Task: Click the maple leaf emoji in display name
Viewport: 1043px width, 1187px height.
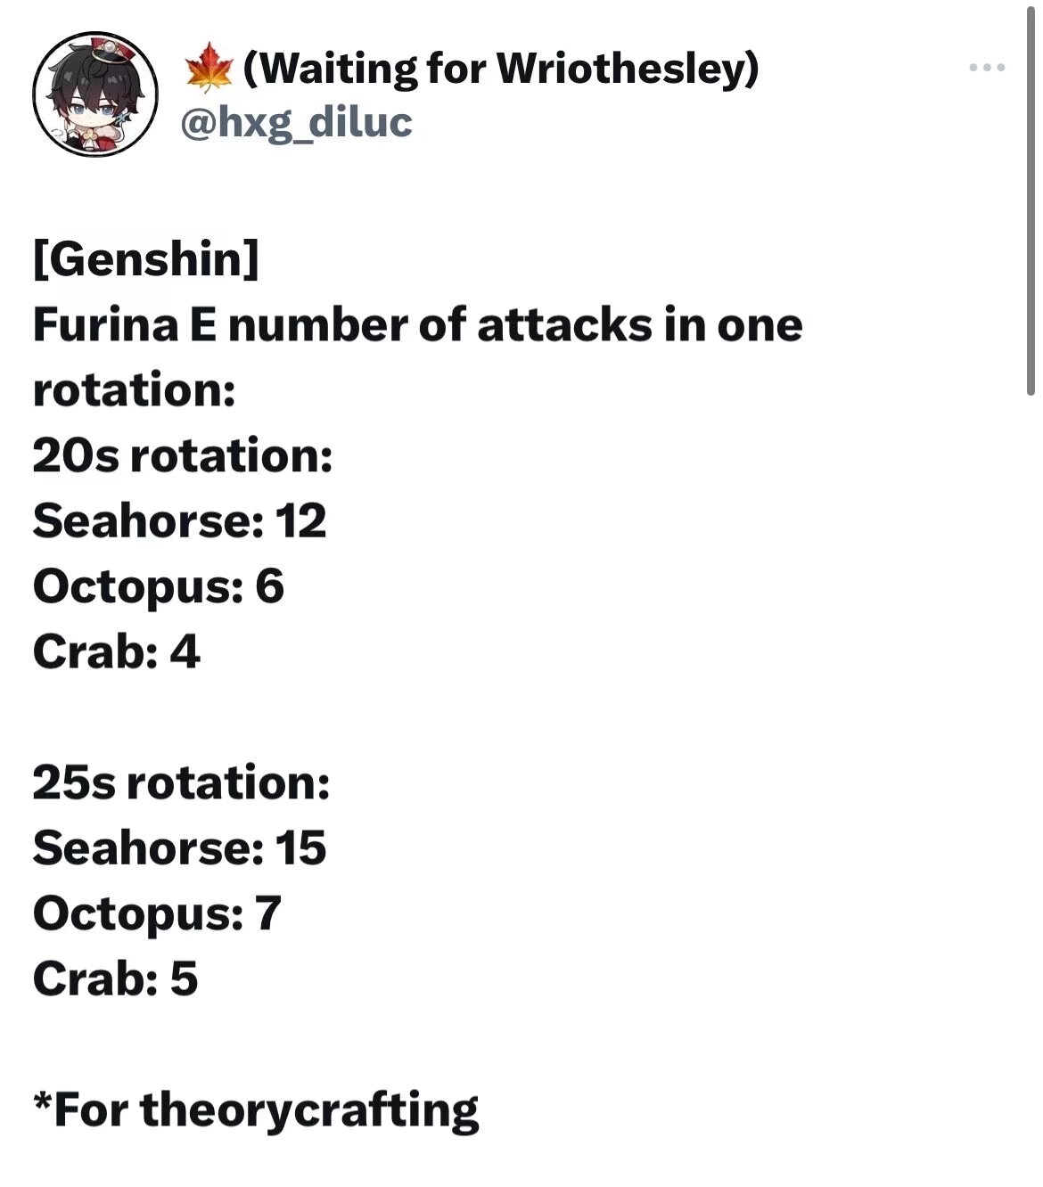Action: click(x=209, y=68)
